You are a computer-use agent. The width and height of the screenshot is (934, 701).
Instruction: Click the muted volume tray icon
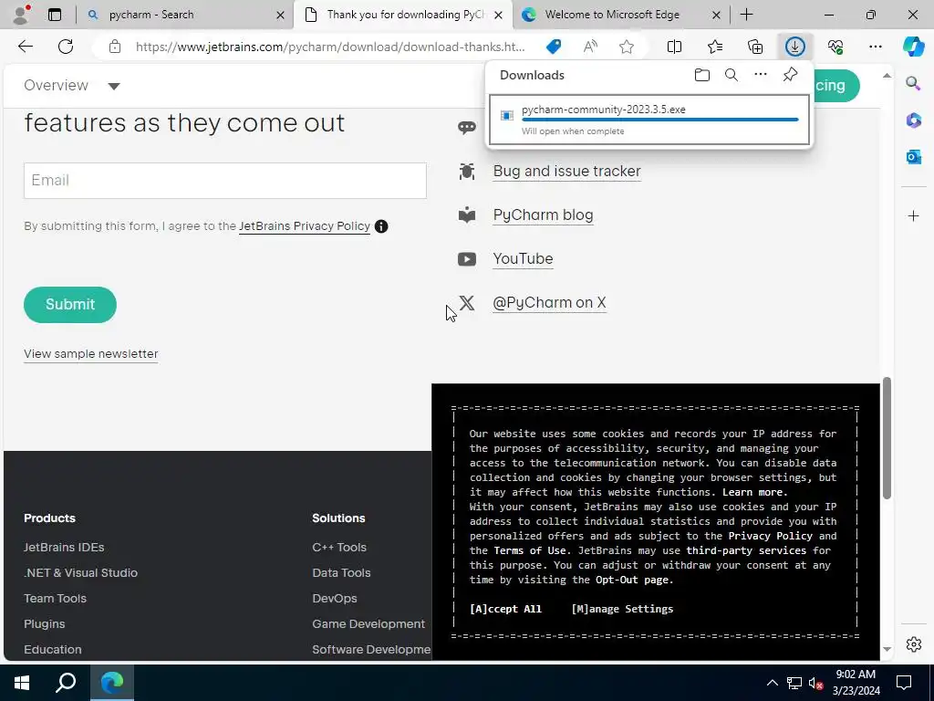(x=815, y=683)
